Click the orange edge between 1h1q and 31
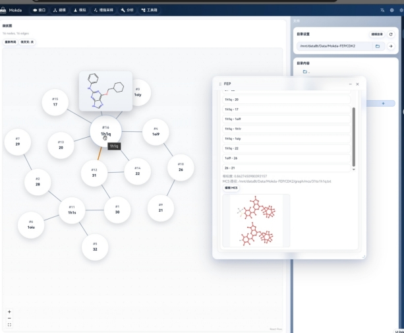Screen dimensions: 404x333 click(100, 154)
